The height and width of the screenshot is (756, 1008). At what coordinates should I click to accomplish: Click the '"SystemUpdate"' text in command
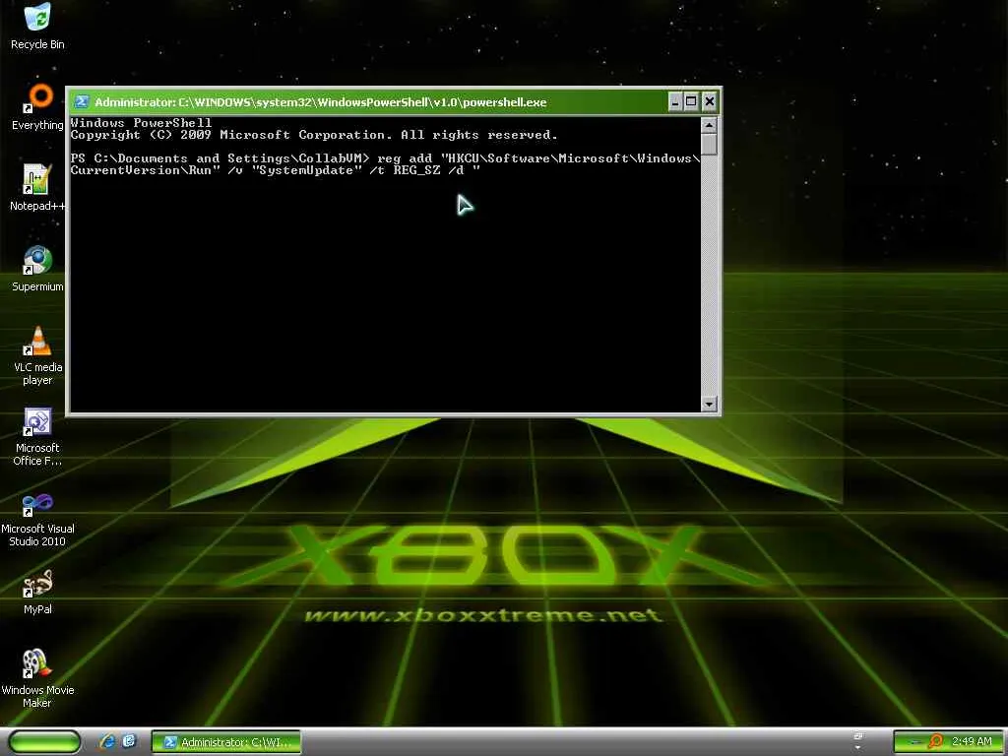(x=307, y=170)
